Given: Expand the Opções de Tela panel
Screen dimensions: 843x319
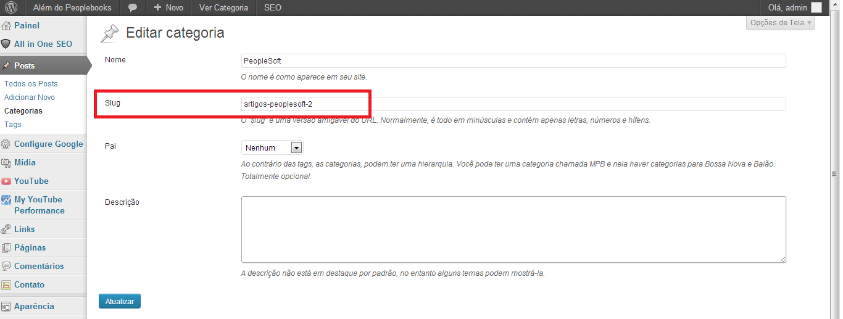Looking at the screenshot, I should pyautogui.click(x=780, y=23).
